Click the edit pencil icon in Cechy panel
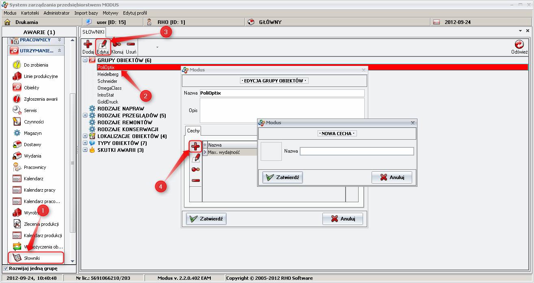 (196, 158)
